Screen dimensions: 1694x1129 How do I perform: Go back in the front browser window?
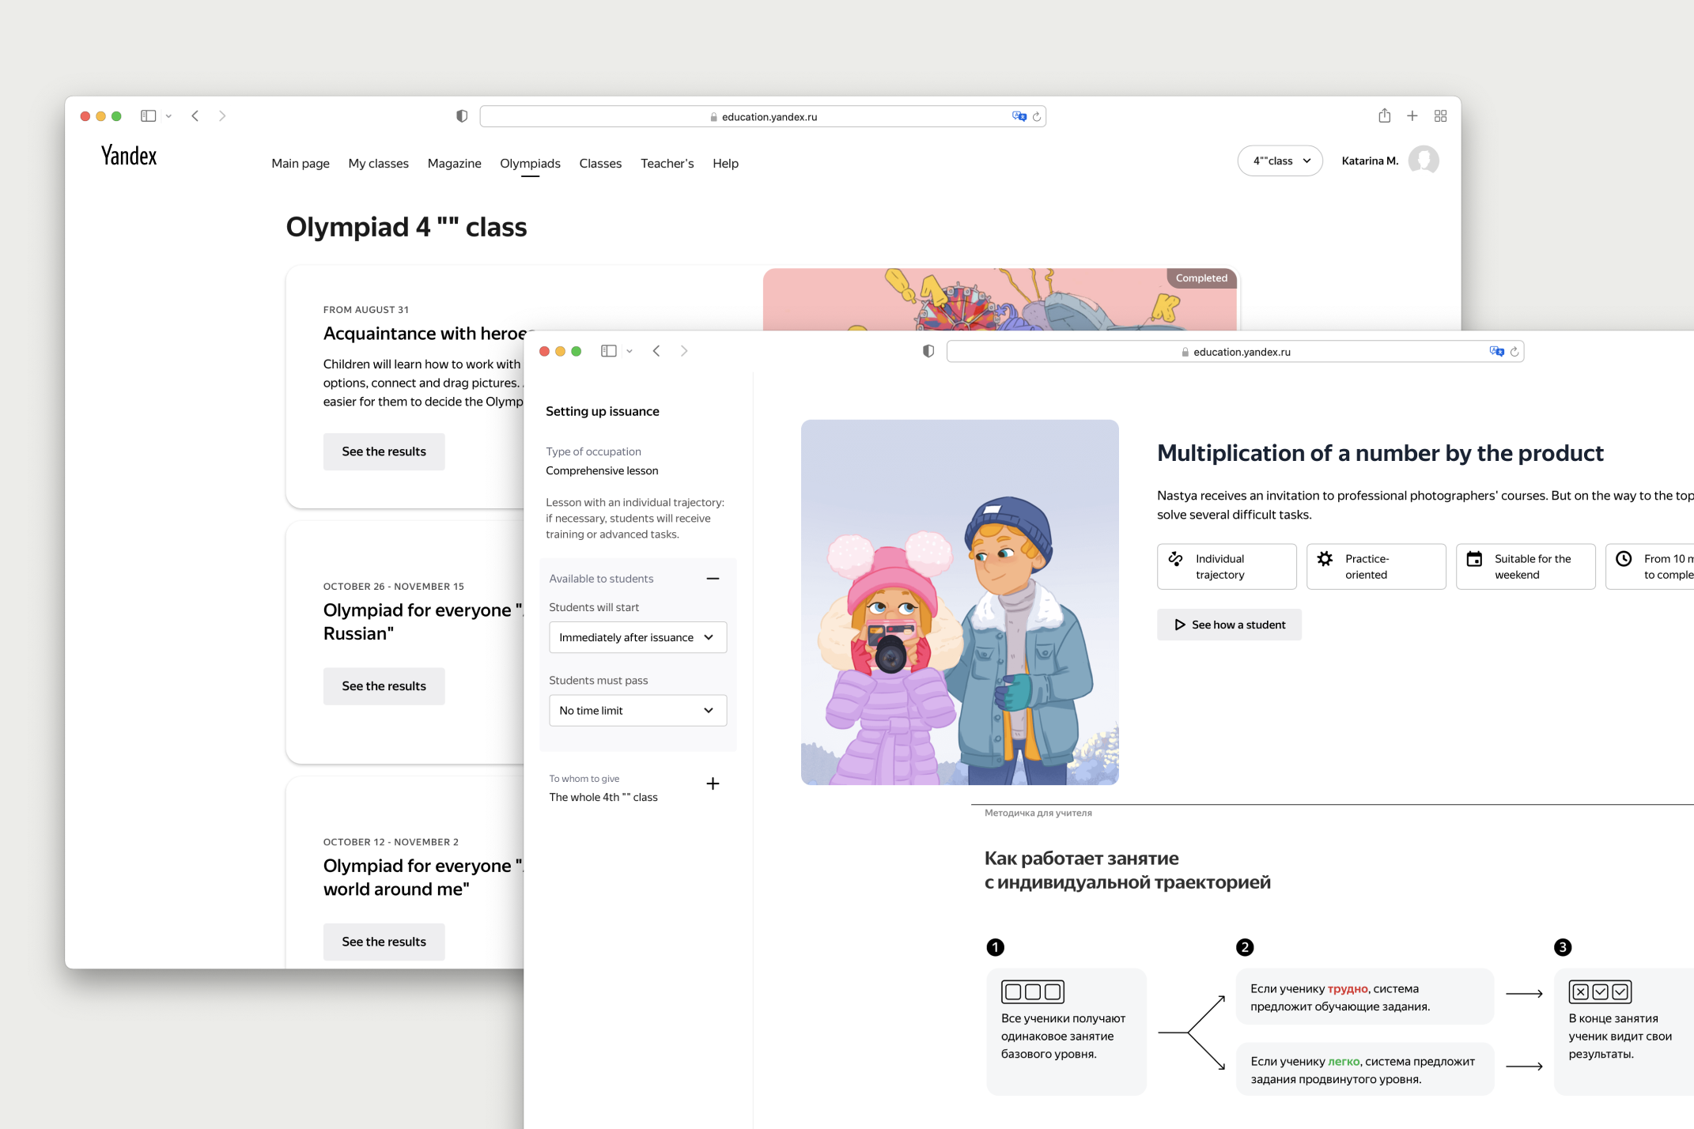click(x=656, y=351)
